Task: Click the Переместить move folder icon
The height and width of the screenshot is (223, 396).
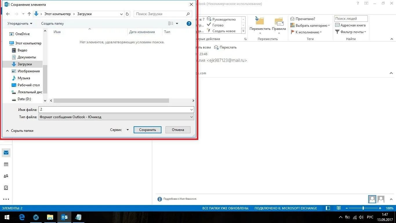Action: 260,21
